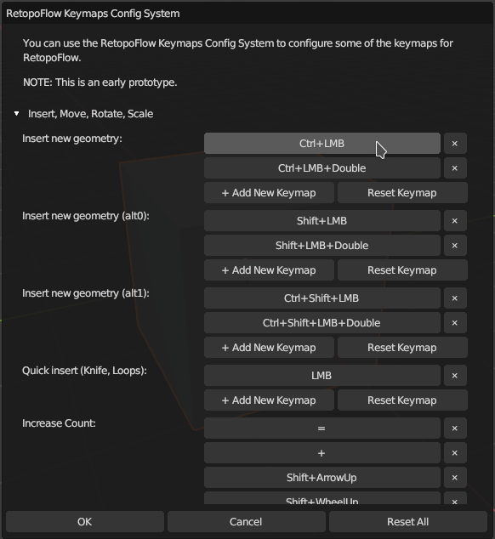Image resolution: width=495 pixels, height=539 pixels.
Task: Click the RetopoFlow Keymaps Config System title
Action: (x=93, y=14)
